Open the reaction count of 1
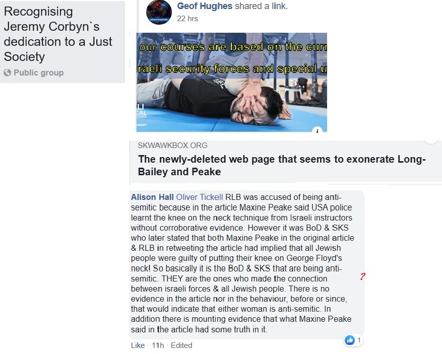 359,340
